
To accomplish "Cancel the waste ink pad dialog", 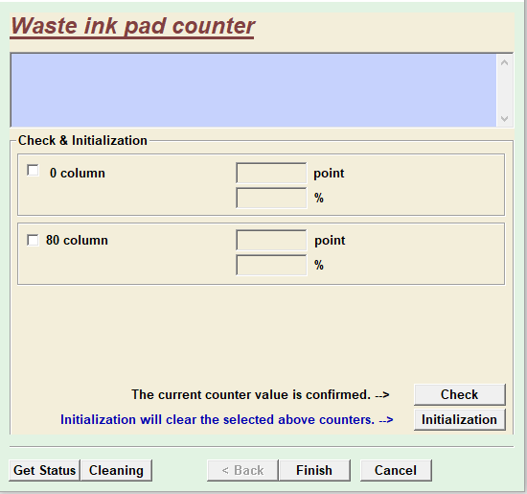I will [x=396, y=470].
